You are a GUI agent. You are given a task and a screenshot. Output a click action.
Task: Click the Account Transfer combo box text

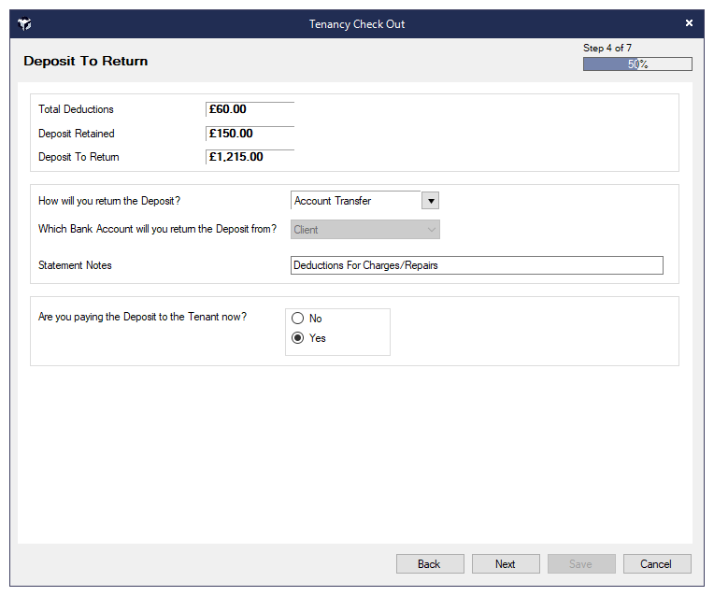[x=355, y=201]
